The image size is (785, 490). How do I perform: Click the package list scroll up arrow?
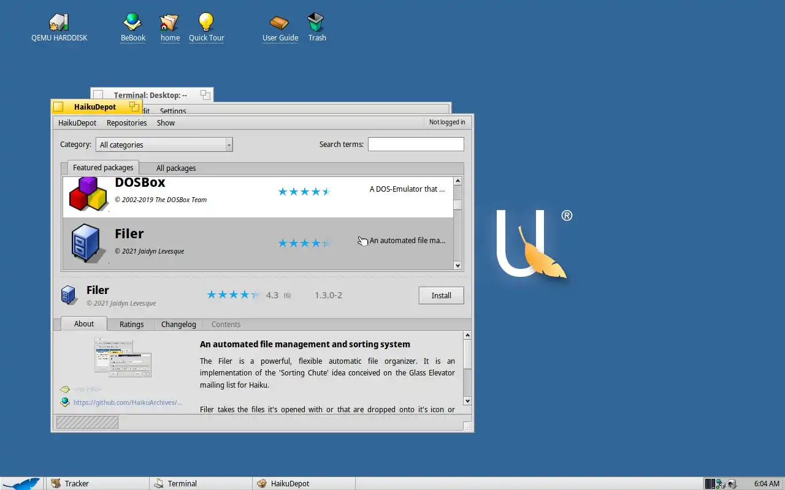458,181
